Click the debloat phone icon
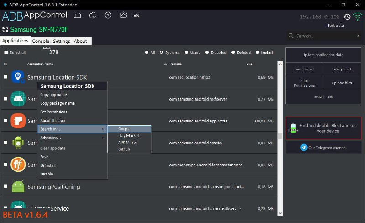The height and width of the screenshot is (223, 365). pyautogui.click(x=293, y=128)
